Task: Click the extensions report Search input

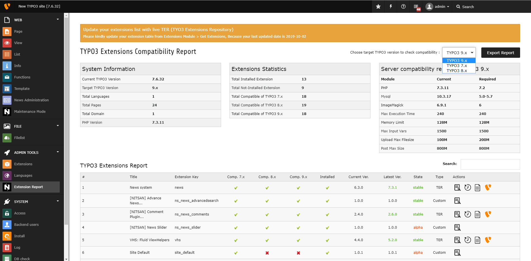Action: coord(490,164)
